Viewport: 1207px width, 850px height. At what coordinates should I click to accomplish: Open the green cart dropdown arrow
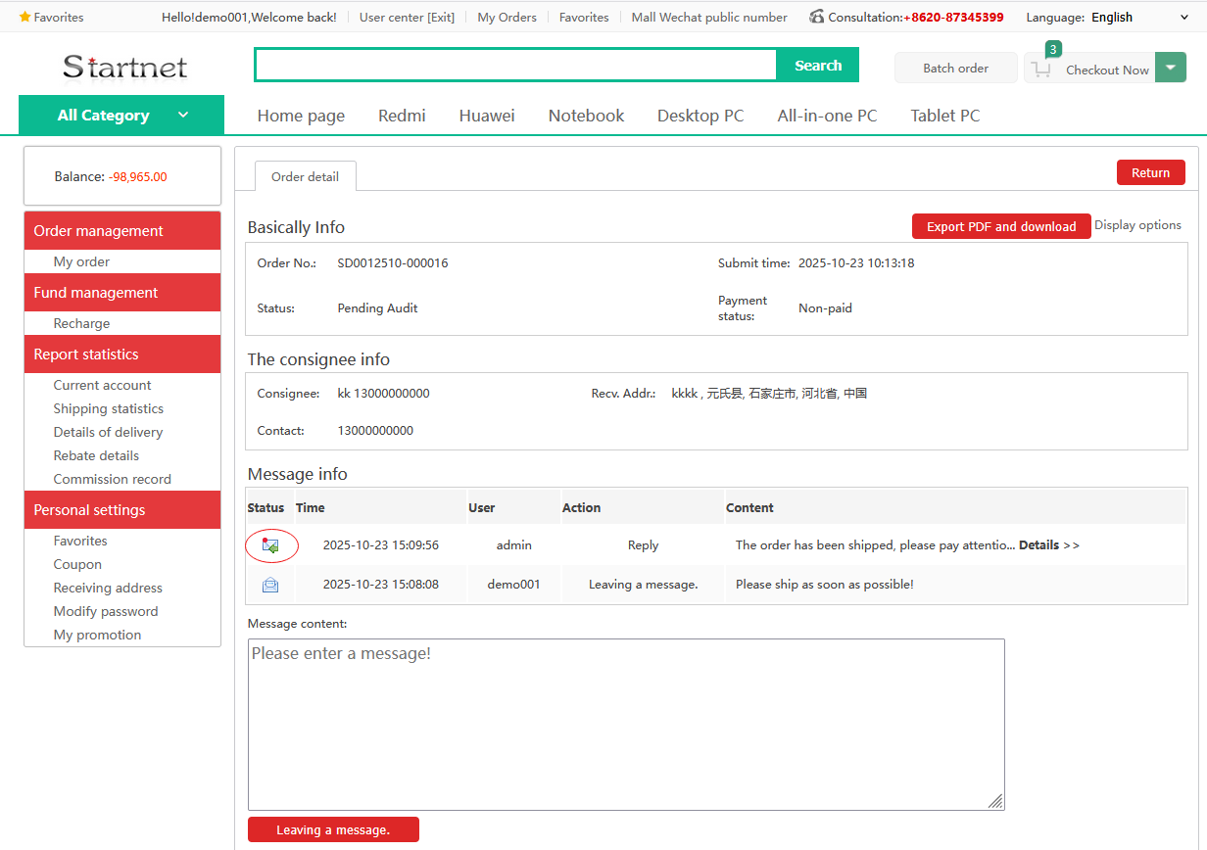(1171, 68)
